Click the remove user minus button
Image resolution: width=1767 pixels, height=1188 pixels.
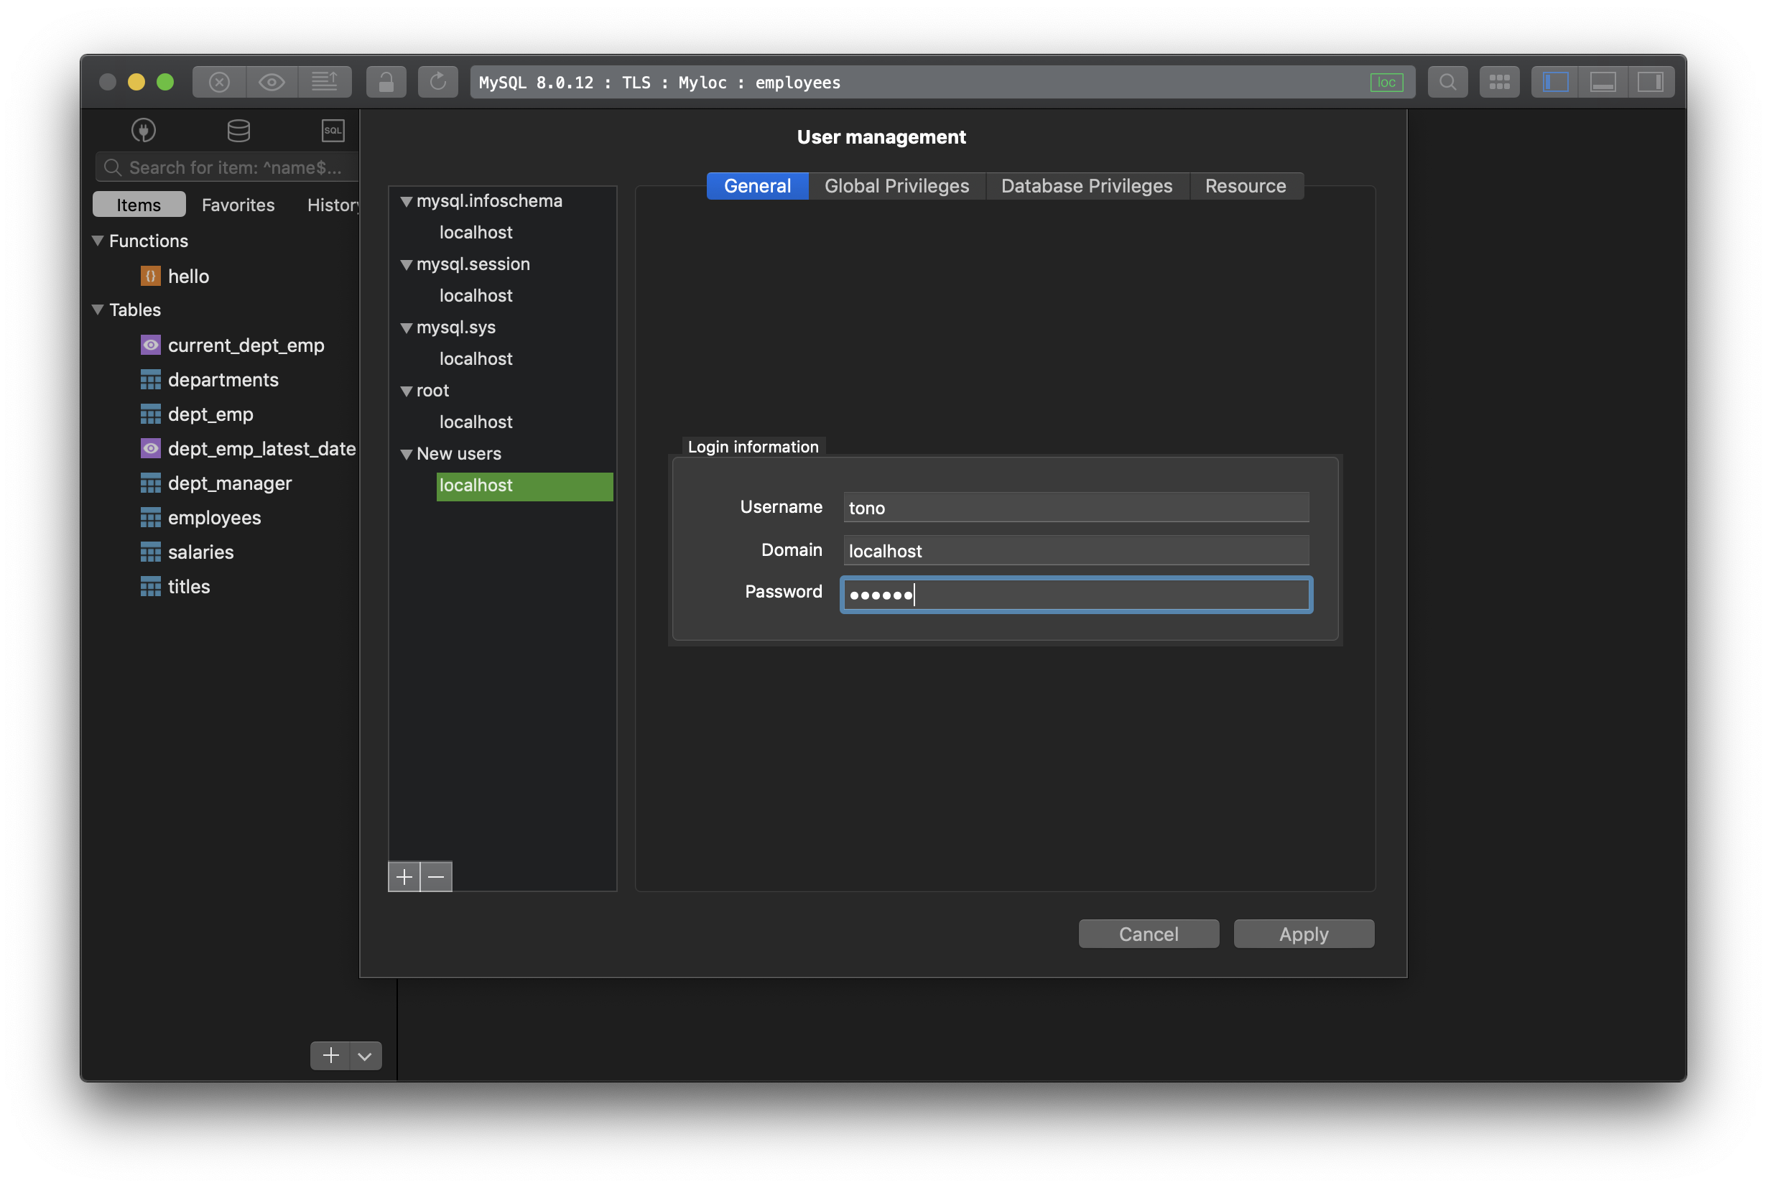(x=436, y=875)
